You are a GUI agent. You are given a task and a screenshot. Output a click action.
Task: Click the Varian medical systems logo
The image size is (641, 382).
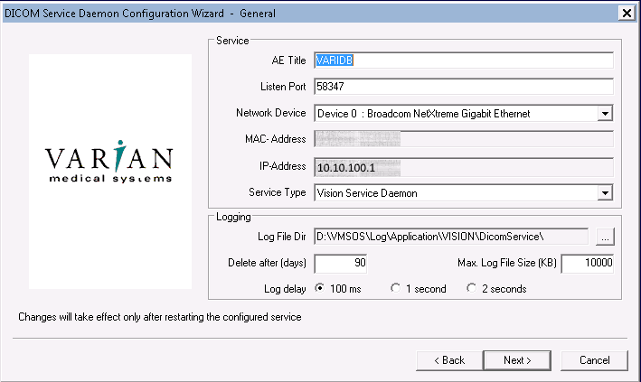[109, 161]
